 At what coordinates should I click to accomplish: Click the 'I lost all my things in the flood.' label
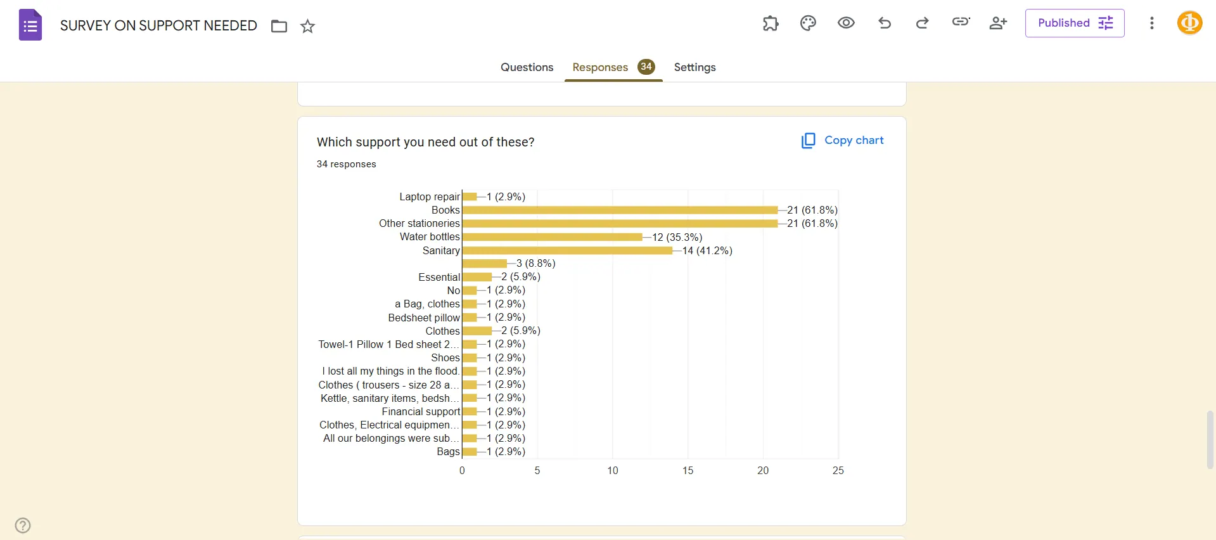point(390,371)
